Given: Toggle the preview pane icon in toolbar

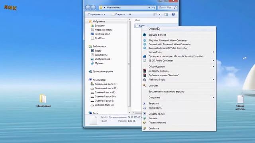Looking at the screenshot, I should tap(166, 14).
